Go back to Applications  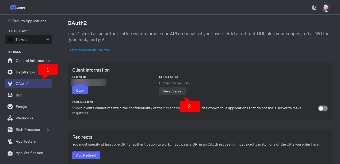(x=27, y=21)
